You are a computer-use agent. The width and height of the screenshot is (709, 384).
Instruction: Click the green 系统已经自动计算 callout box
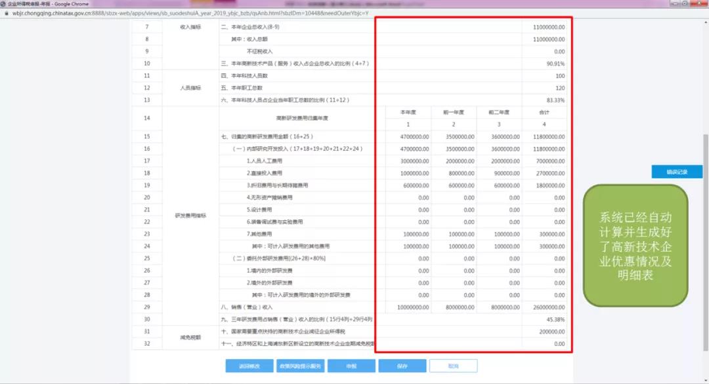click(x=635, y=246)
